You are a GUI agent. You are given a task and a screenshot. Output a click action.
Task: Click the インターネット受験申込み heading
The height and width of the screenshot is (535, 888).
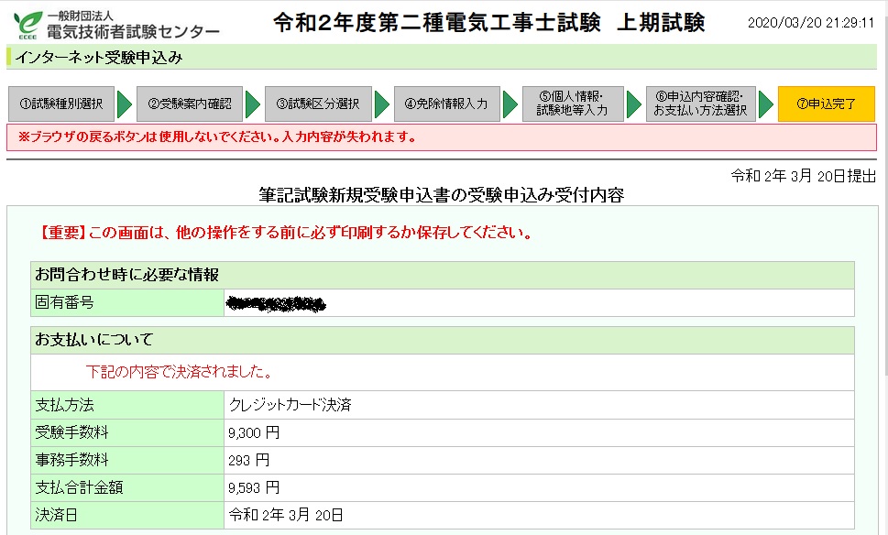coord(99,58)
